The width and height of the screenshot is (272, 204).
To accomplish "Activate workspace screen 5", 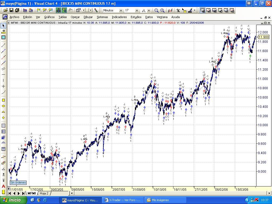I will tap(226, 10).
